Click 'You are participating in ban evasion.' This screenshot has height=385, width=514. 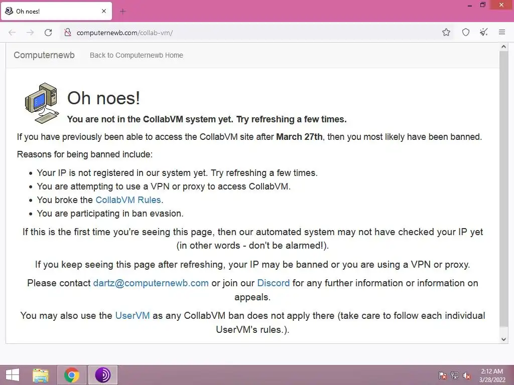point(110,214)
